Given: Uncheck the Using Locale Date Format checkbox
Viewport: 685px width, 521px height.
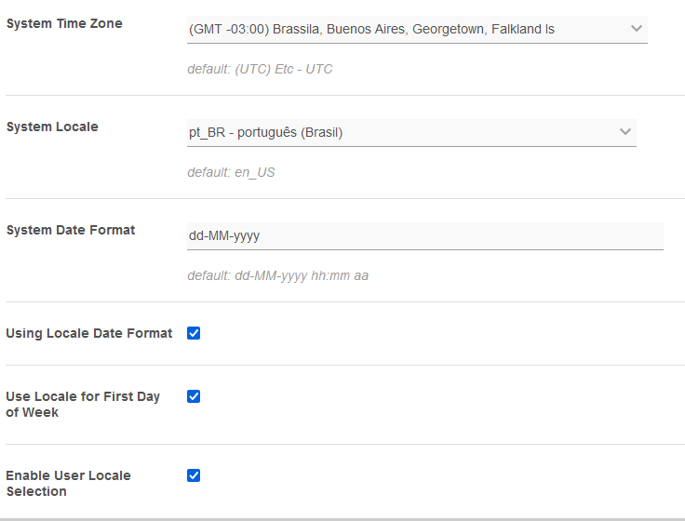Looking at the screenshot, I should (194, 333).
